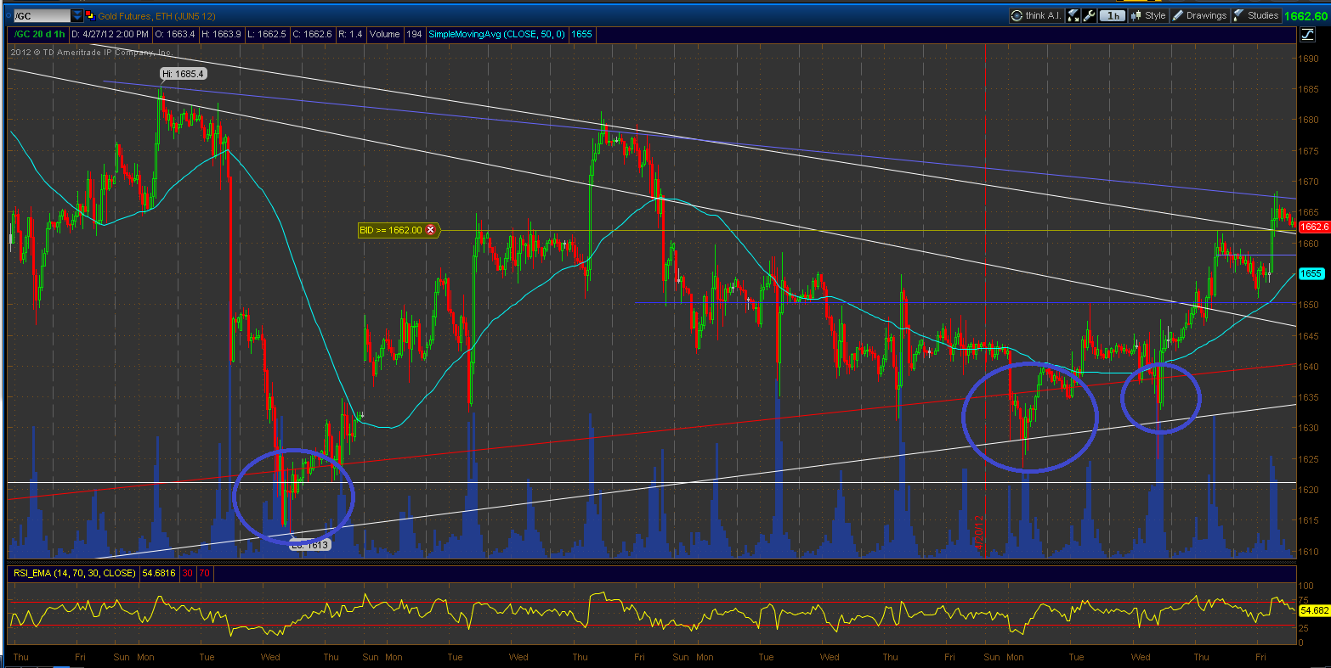This screenshot has height=668, width=1331.
Task: Click the H: 1663.9 high value
Action: click(x=221, y=34)
